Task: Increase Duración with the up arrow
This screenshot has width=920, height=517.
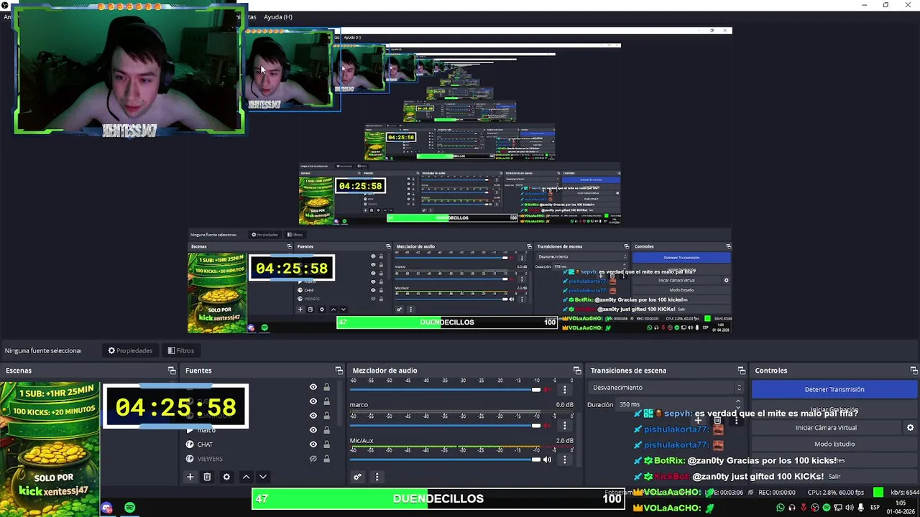Action: coord(738,402)
